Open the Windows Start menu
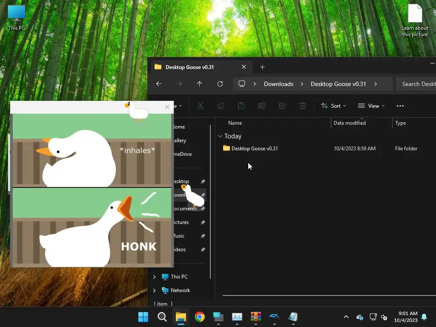436x327 pixels. tap(143, 317)
